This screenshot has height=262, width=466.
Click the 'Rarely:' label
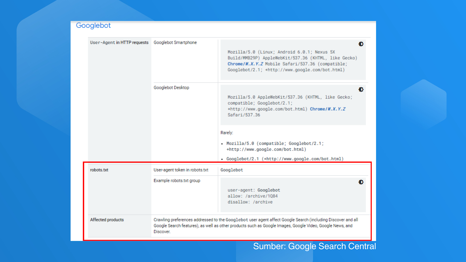(x=227, y=133)
